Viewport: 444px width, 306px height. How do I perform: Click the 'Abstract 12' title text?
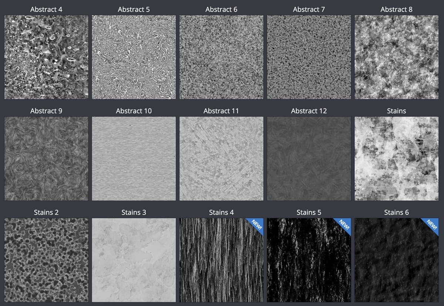(x=309, y=111)
